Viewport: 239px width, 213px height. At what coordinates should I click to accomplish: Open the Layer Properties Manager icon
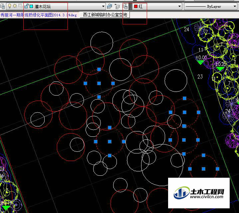(x=2, y=6)
